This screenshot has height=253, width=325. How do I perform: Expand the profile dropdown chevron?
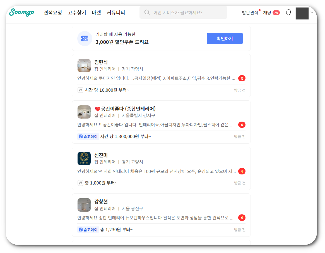click(312, 13)
